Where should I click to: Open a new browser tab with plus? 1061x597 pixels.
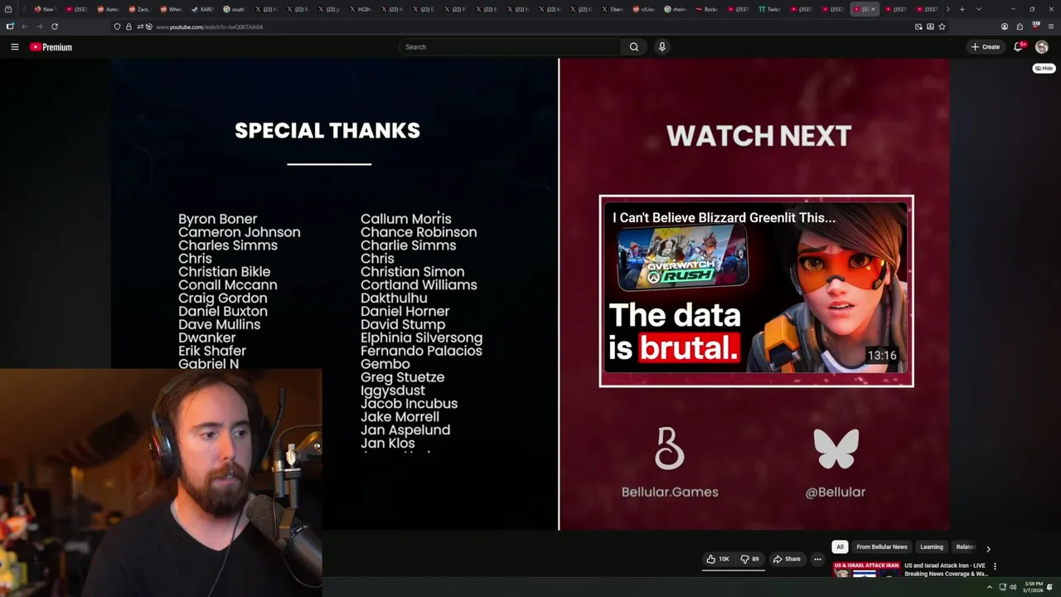click(962, 9)
